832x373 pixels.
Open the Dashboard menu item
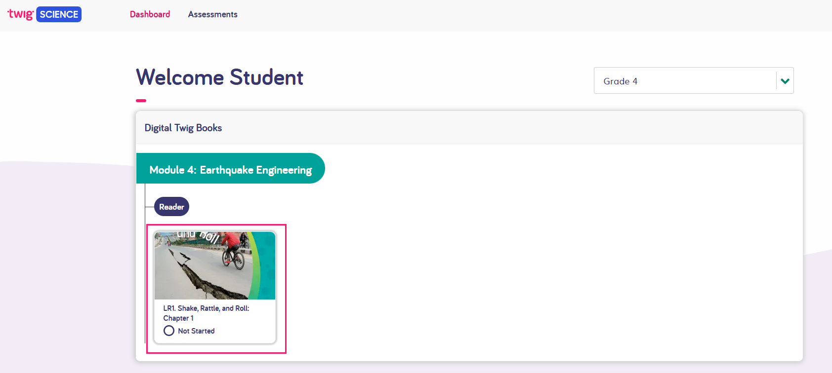coord(150,14)
